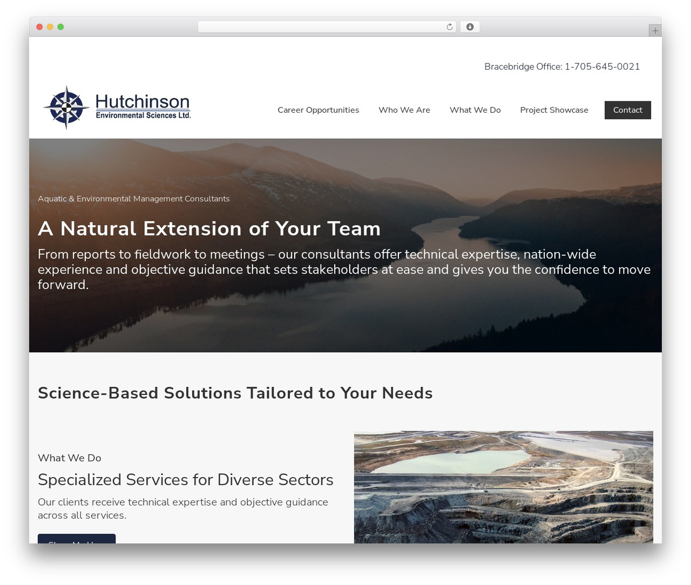The height and width of the screenshot is (585, 691).
Task: Click Specialized Services for Diverse Sectors heading
Action: point(185,479)
